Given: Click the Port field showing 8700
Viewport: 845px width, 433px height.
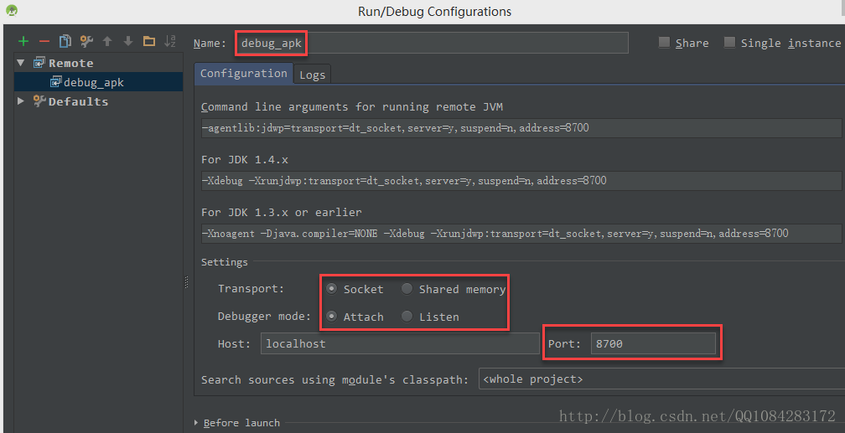Looking at the screenshot, I should [x=653, y=343].
